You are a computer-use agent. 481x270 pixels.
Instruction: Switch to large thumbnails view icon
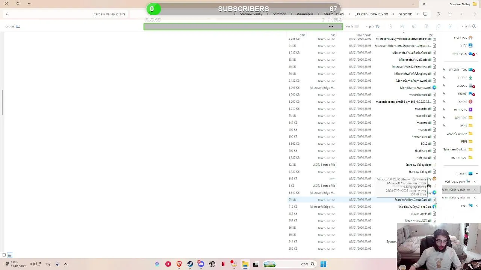(4, 255)
